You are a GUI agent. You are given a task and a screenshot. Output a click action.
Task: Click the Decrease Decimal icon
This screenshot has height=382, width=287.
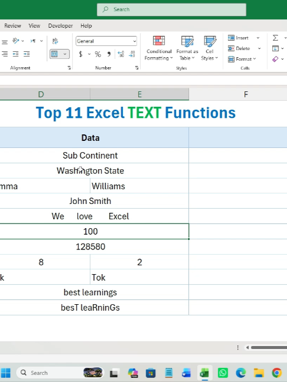tap(132, 54)
